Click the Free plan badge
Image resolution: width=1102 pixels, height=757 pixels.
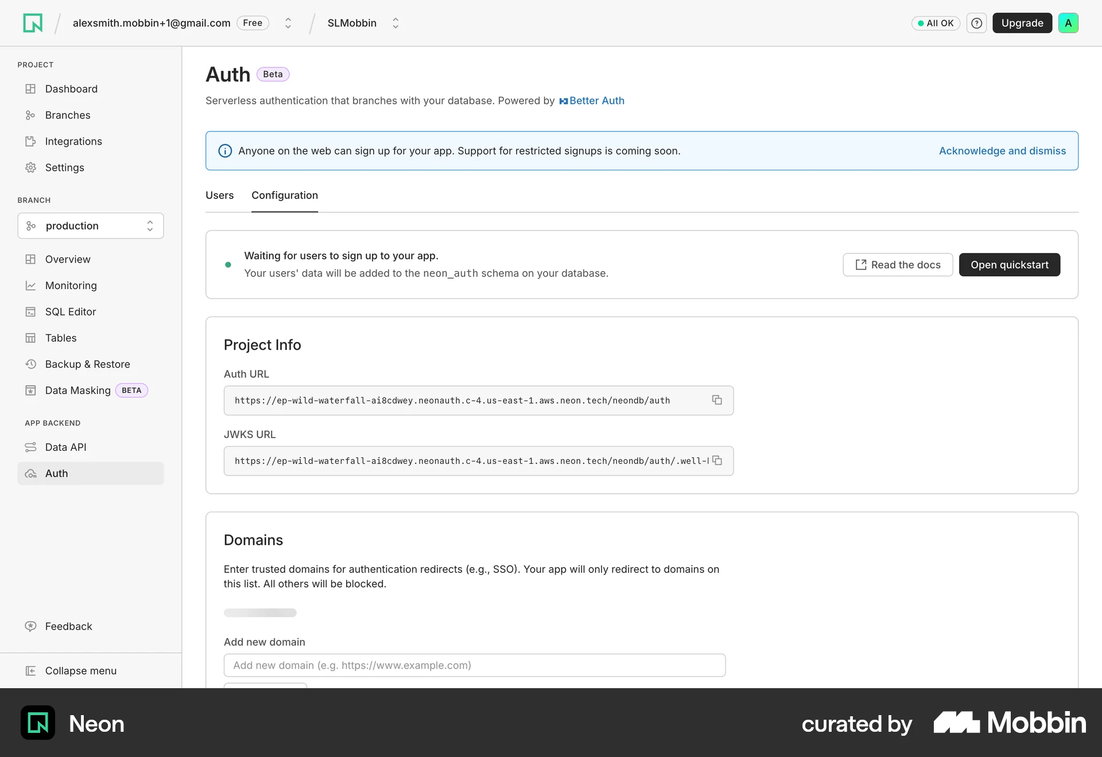tap(253, 23)
